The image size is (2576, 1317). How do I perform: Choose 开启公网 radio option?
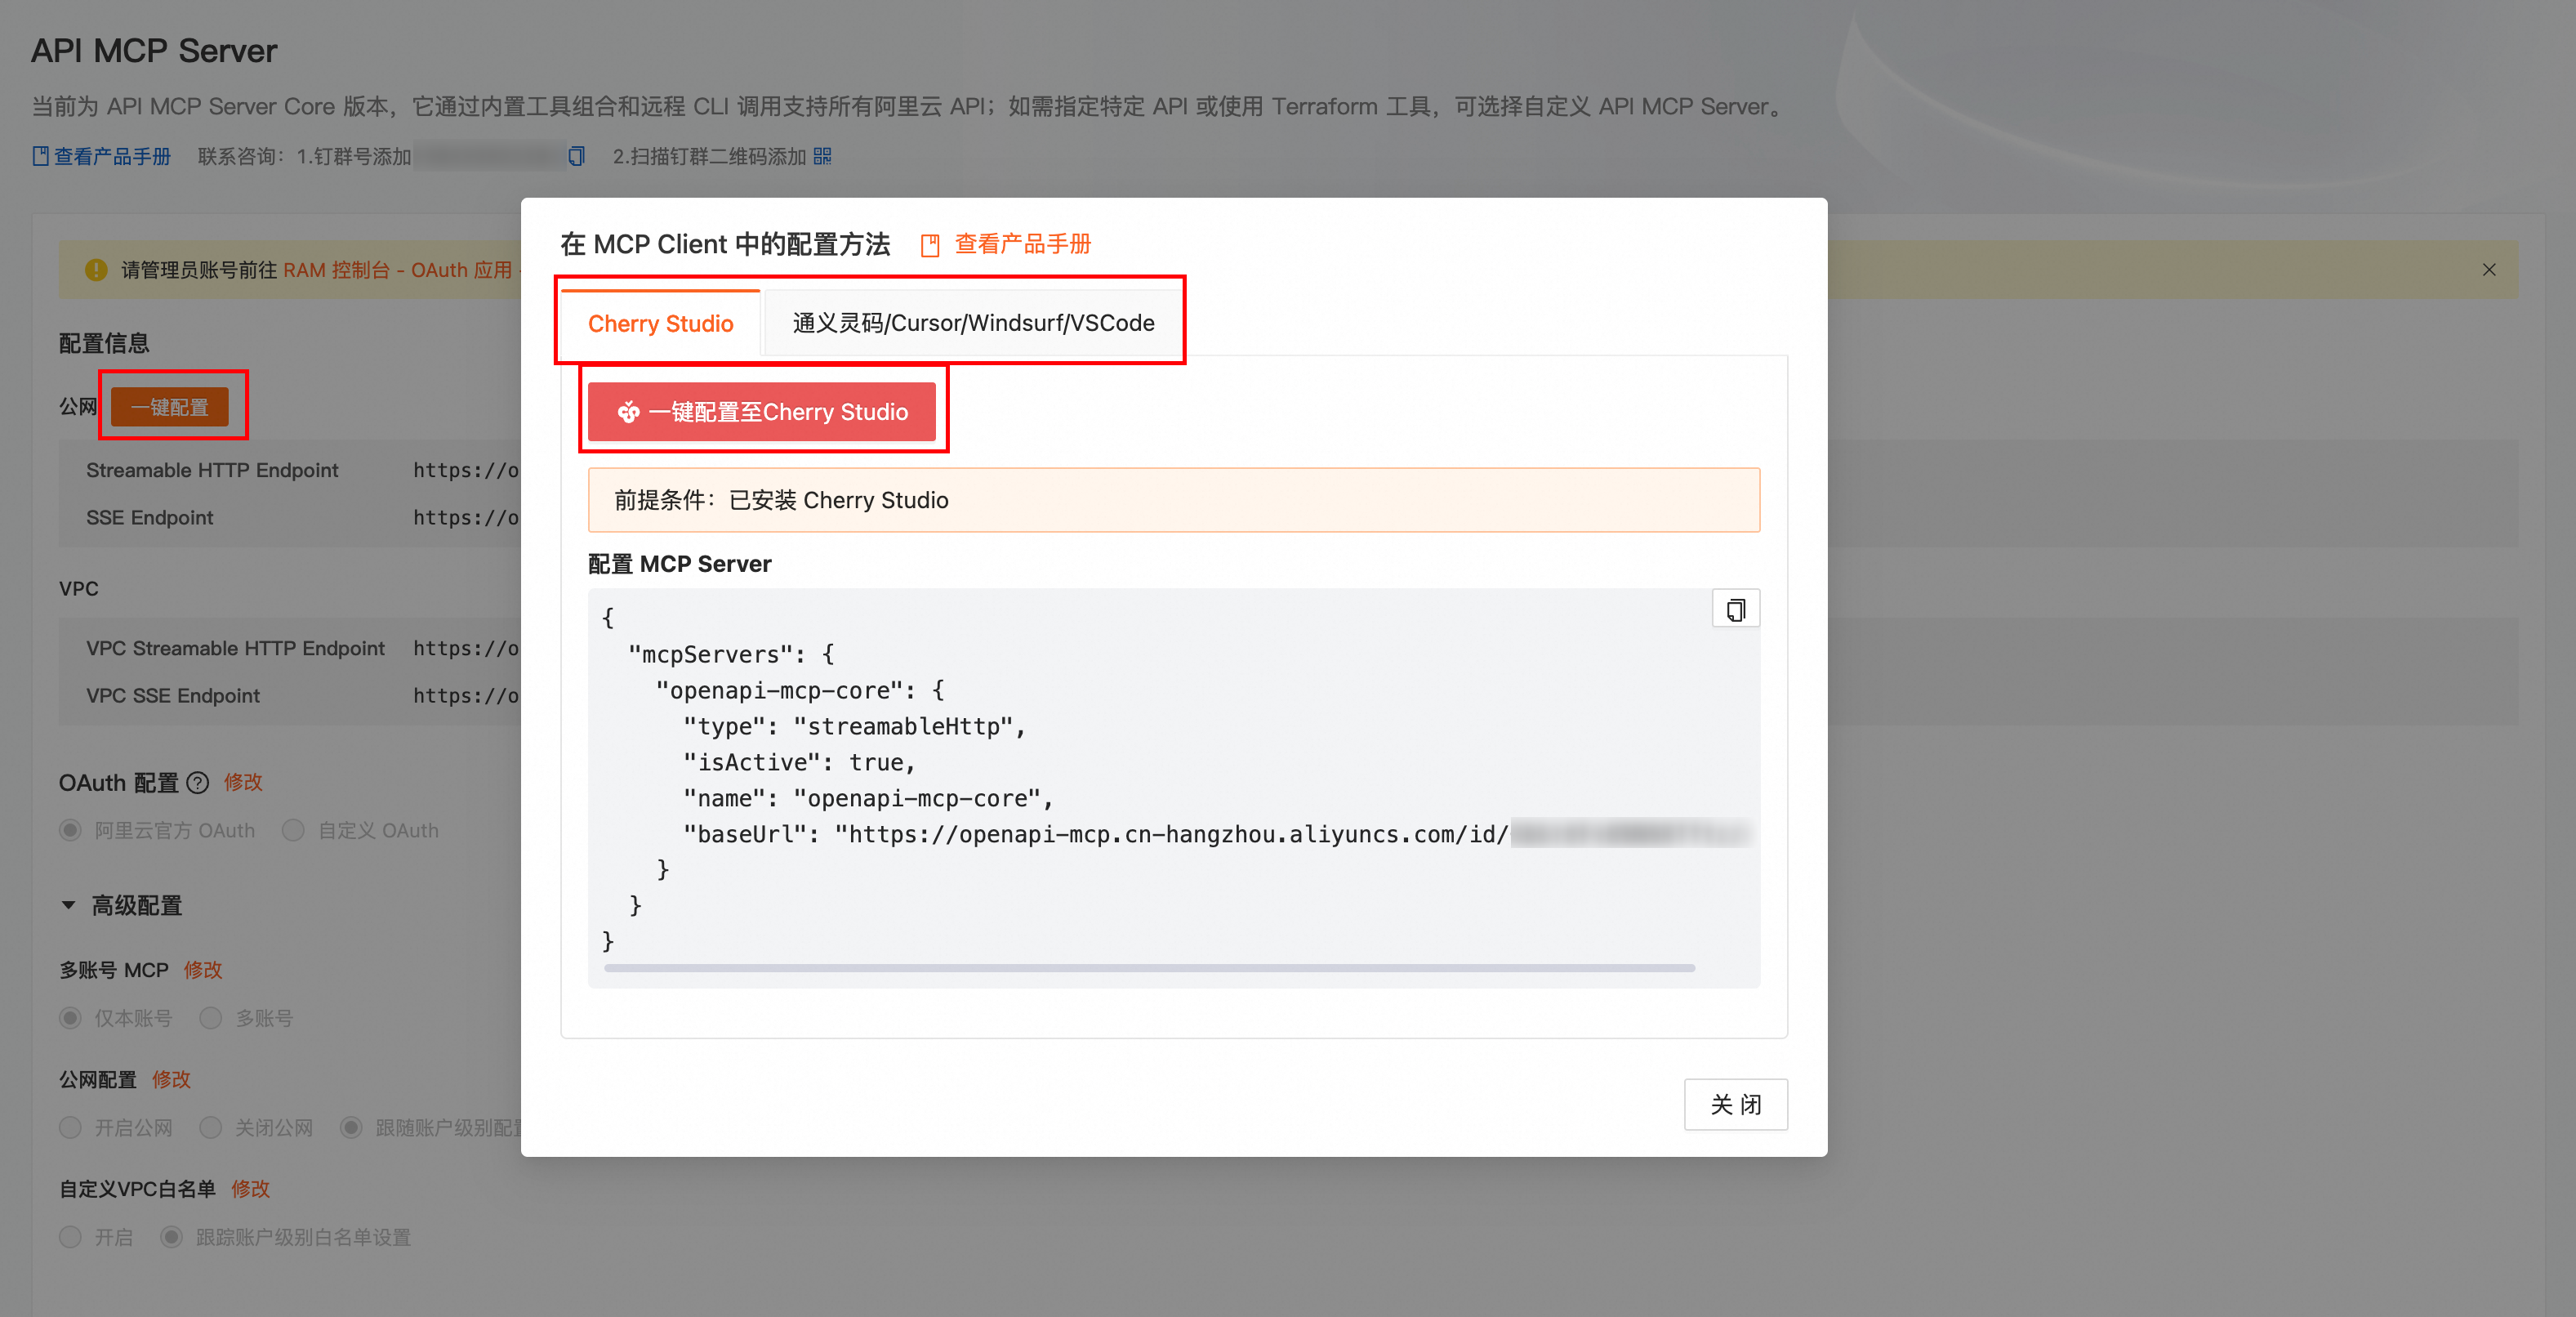pyautogui.click(x=70, y=1128)
